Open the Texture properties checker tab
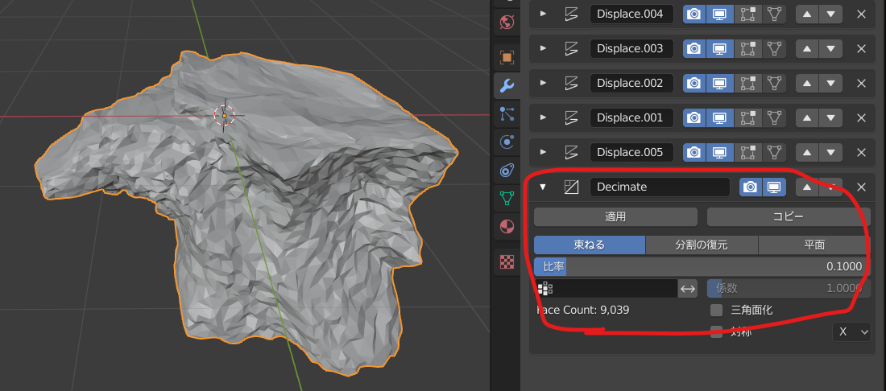886x391 pixels. [507, 261]
